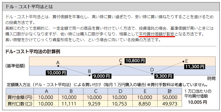Click the 11,111 units cell under B
Viewport: 221px width, 112px height.
click(71, 104)
